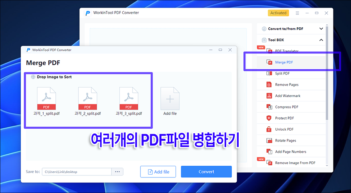Minimize the main WorkinTool PDF Converter window
351x193 pixels.
[307, 13]
